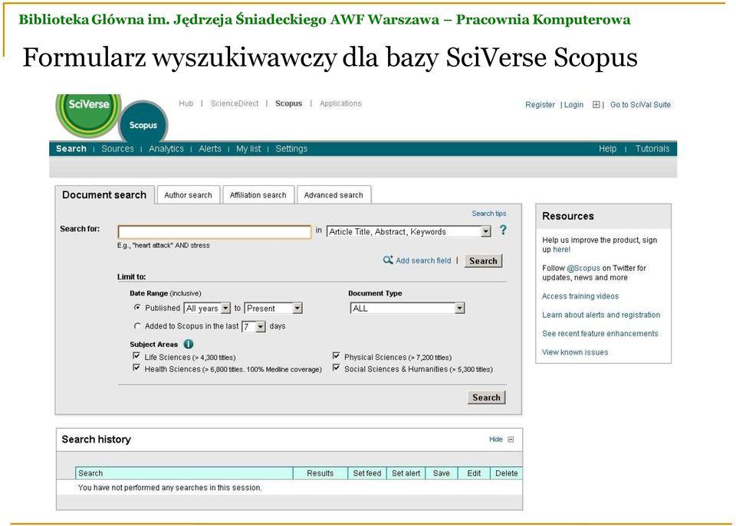This screenshot has width=736, height=526.
Task: Click the Scopus link in top navigation
Action: pyautogui.click(x=289, y=103)
